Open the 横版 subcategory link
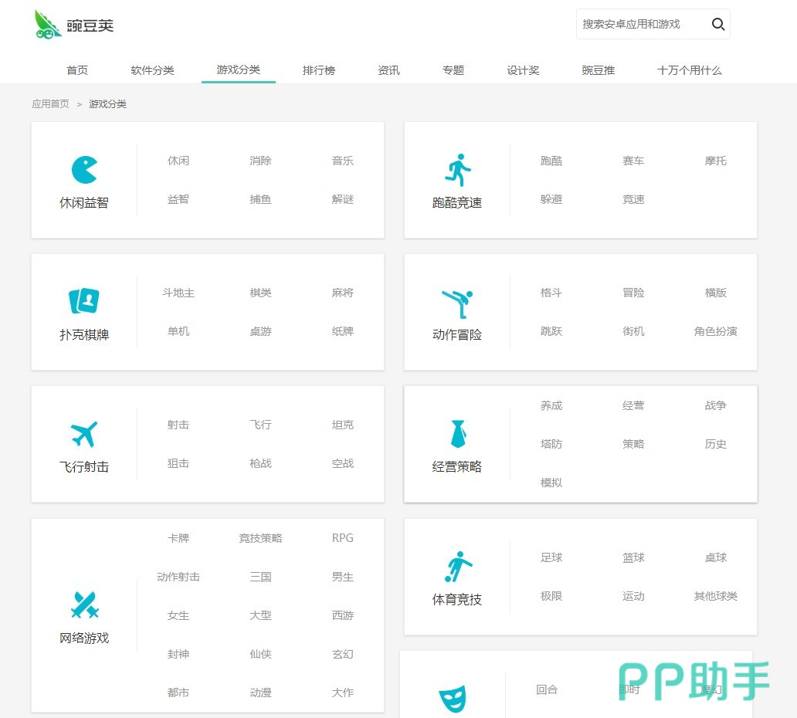The height and width of the screenshot is (718, 797). coord(716,293)
